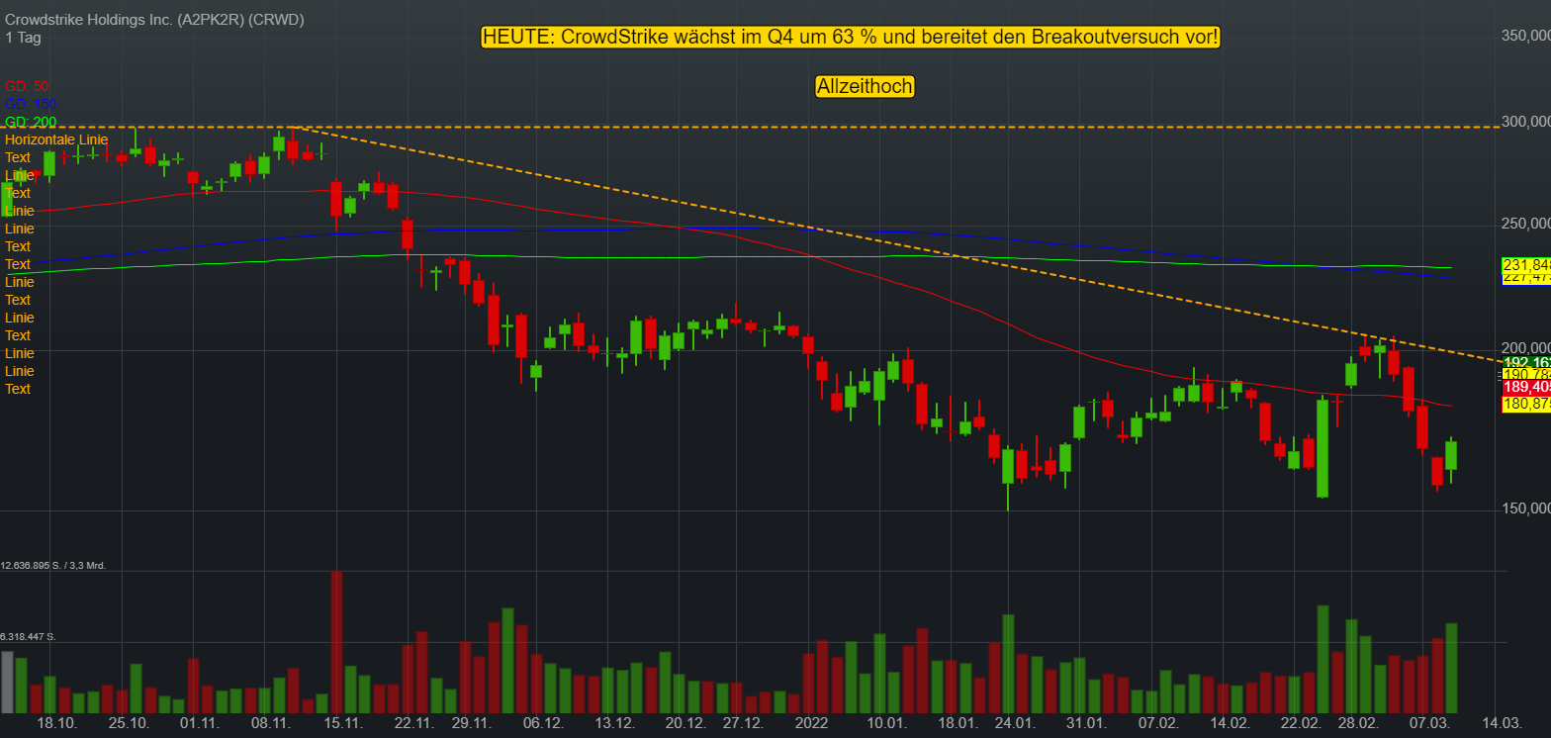
Task: Click the 29.11. date axis label
Action: (471, 724)
